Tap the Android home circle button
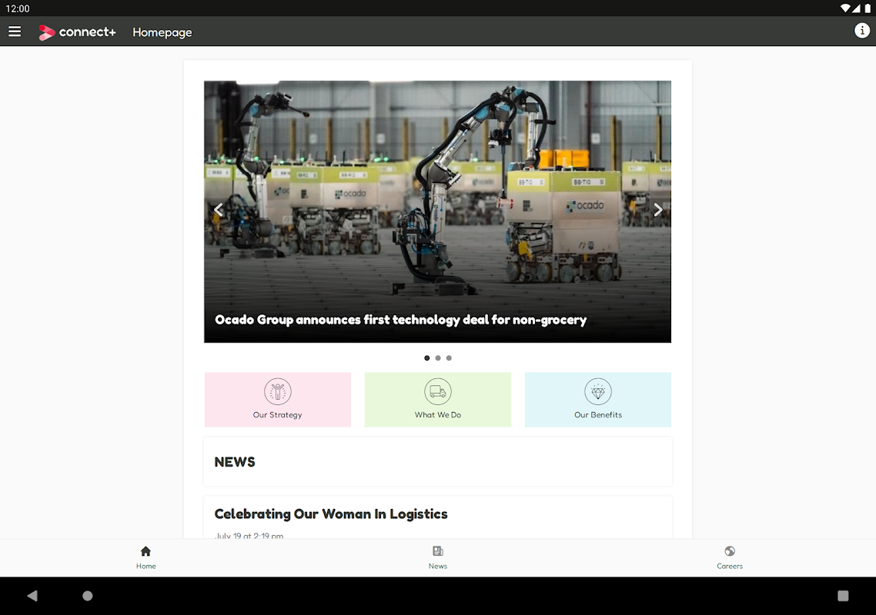 pos(88,596)
